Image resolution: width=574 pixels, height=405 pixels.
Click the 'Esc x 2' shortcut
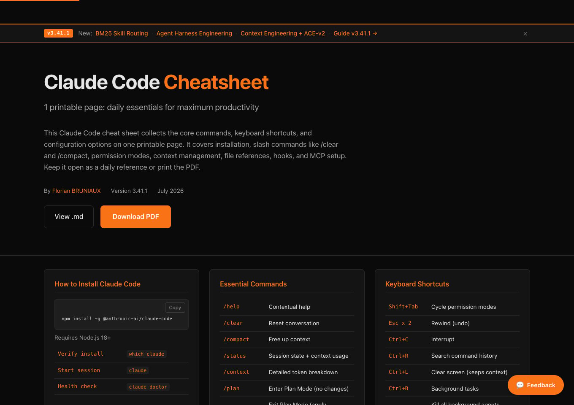[400, 323]
